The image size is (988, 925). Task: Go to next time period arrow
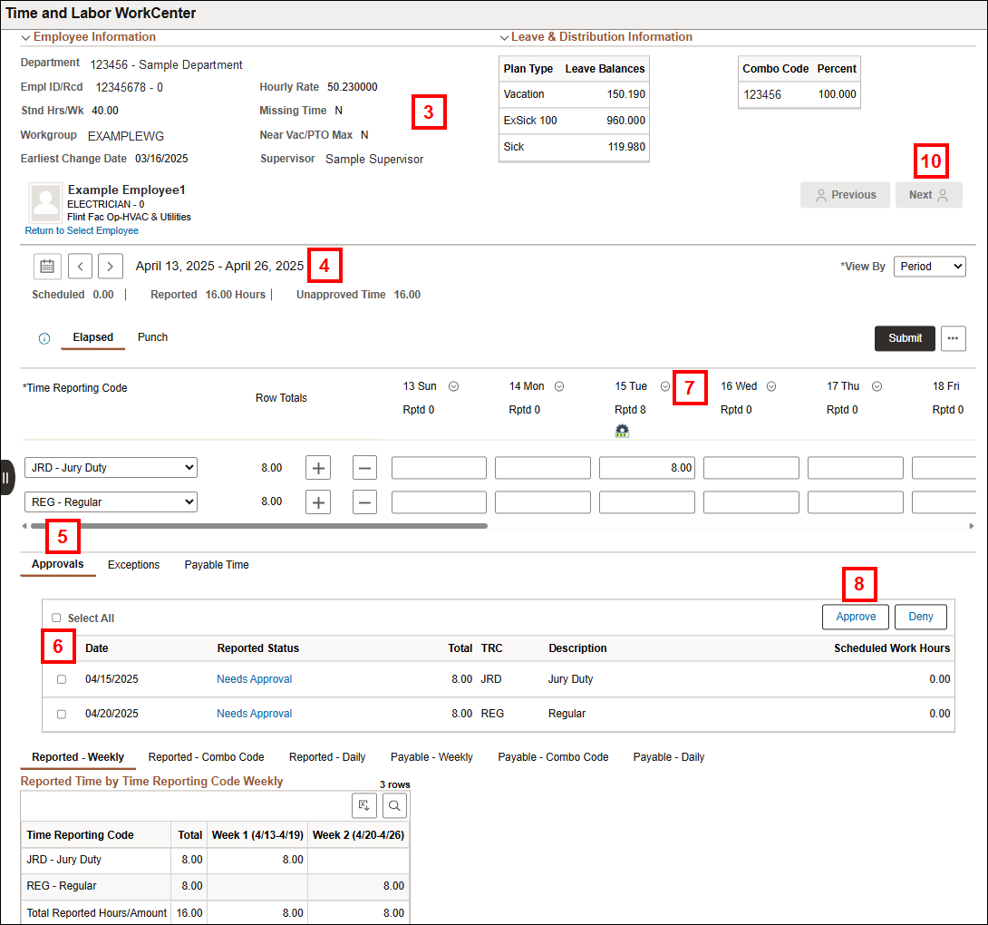click(x=111, y=266)
